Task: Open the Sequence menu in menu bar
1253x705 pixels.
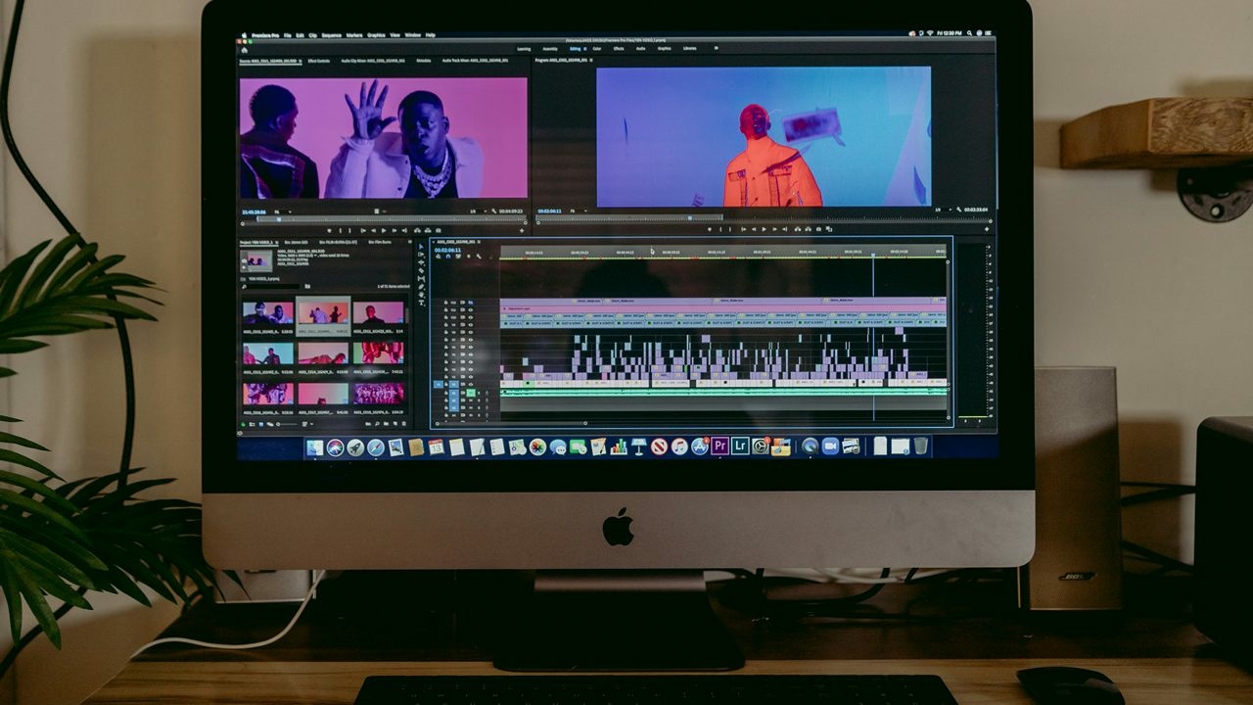Action: (x=333, y=35)
